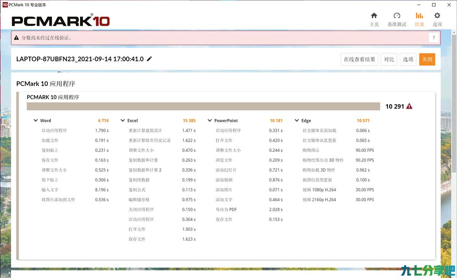457x278 pixels.
Task: Open the 选项 gear icon
Action: click(x=437, y=16)
